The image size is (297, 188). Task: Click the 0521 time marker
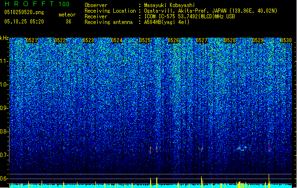click(x=32, y=40)
